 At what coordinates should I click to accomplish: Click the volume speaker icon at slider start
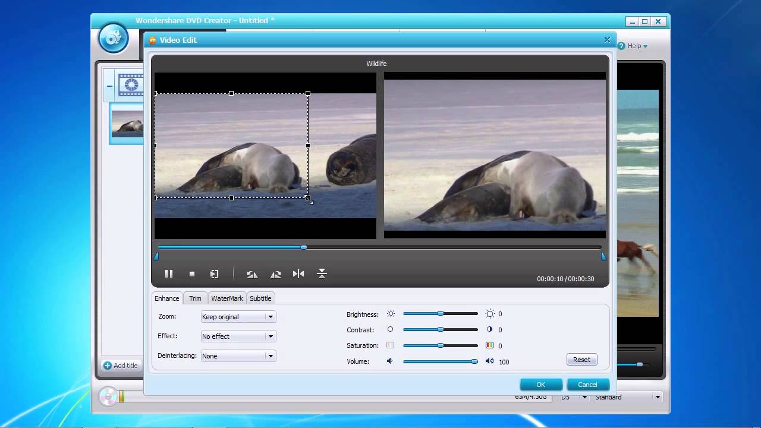click(390, 361)
